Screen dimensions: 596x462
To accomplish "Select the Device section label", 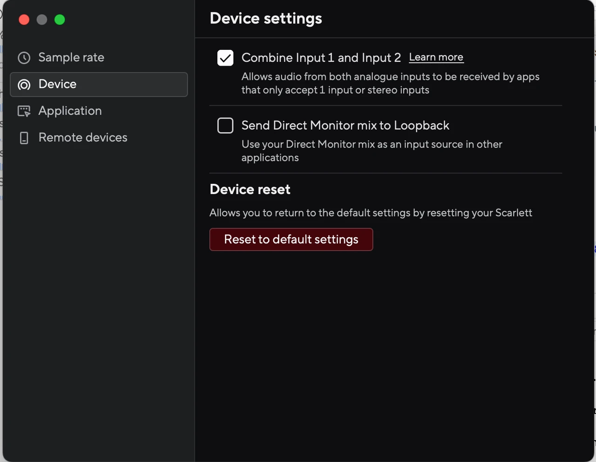I will 57,84.
